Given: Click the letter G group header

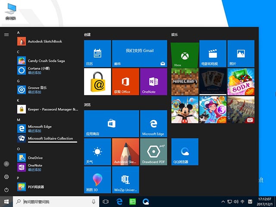Looking at the screenshot, I should (18, 81).
